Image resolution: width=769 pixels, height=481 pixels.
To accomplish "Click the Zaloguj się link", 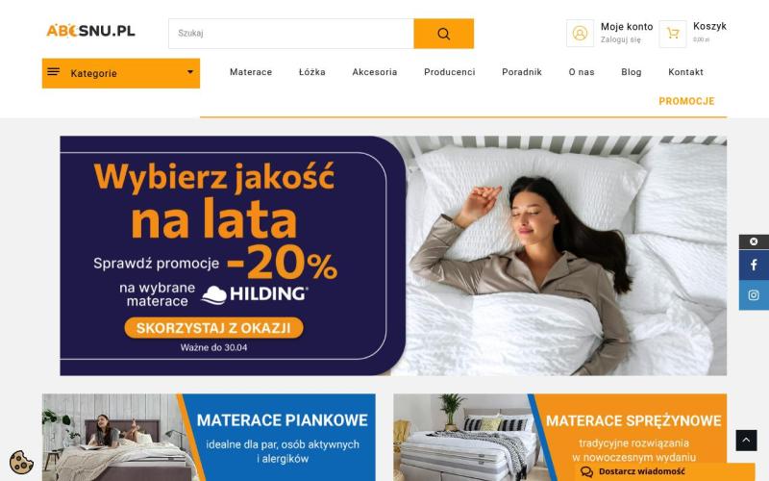I will (x=620, y=39).
